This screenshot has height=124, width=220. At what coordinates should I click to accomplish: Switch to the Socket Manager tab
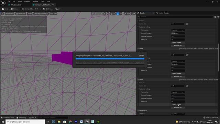click(x=163, y=13)
